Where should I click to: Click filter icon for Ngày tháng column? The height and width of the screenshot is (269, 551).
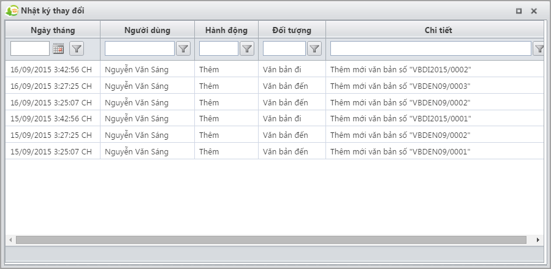tap(77, 49)
